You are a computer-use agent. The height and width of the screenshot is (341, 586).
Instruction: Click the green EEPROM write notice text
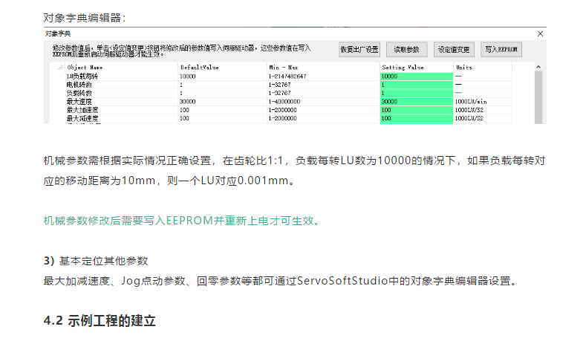coord(183,221)
